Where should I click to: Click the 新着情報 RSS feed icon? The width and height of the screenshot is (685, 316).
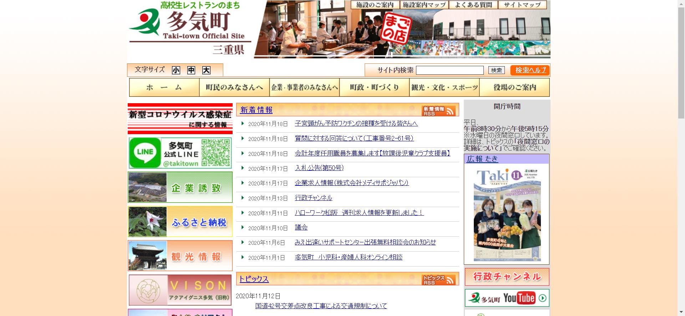(x=439, y=111)
